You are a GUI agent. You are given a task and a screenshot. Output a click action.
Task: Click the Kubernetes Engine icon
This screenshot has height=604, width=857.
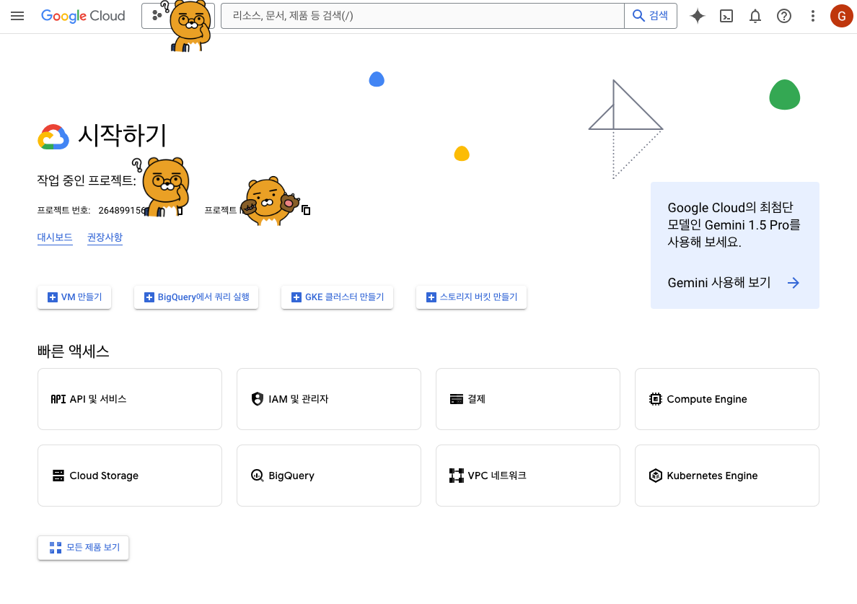655,476
